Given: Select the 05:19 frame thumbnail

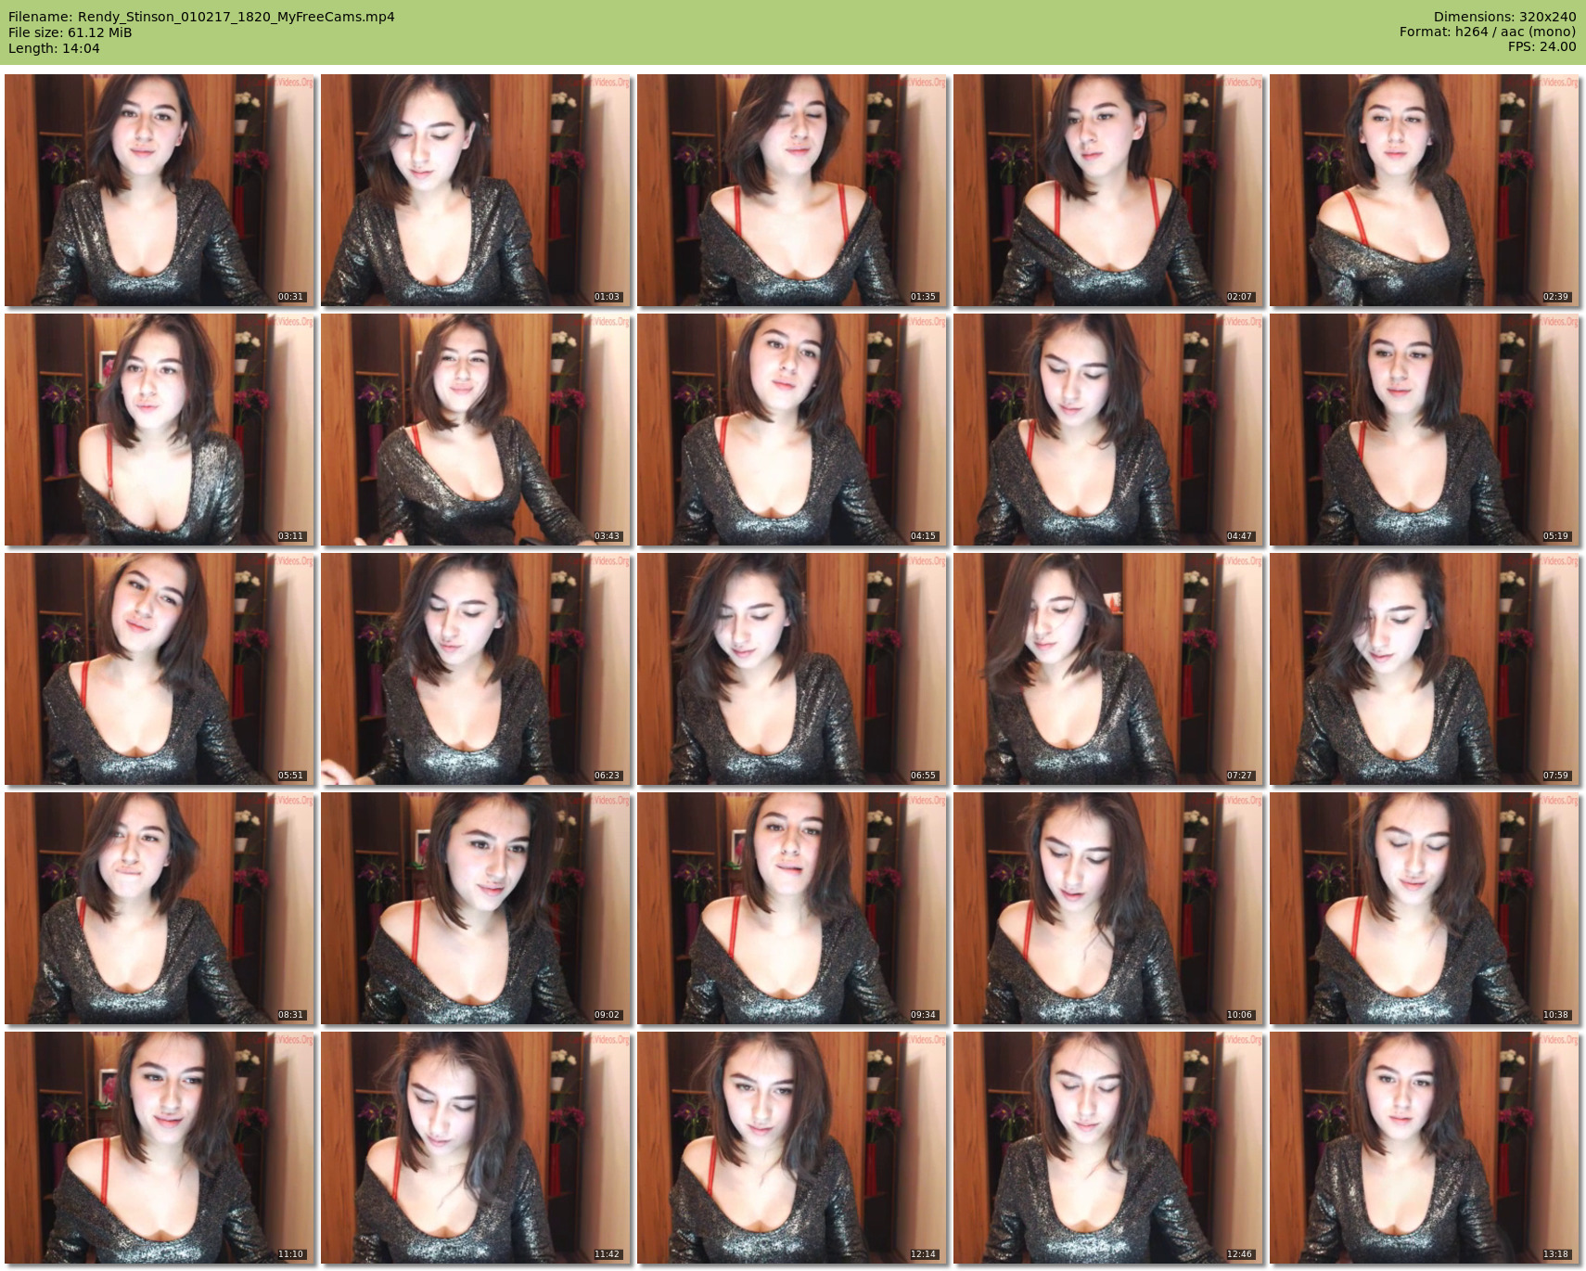Looking at the screenshot, I should click(1425, 430).
